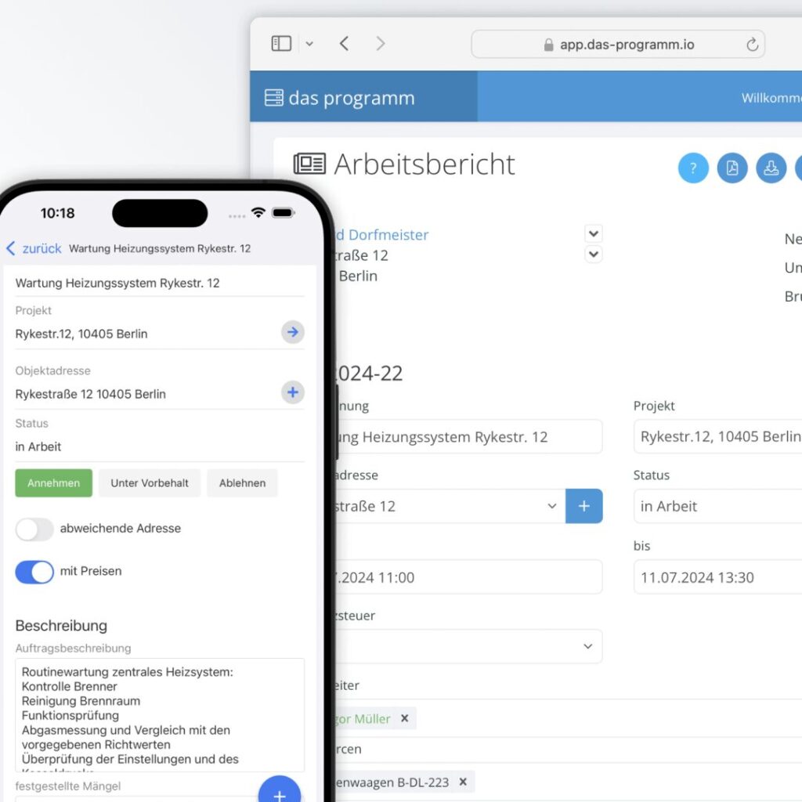Image resolution: width=802 pixels, height=802 pixels.
Task: Open the web Status field in Arbeit
Action: point(717,507)
